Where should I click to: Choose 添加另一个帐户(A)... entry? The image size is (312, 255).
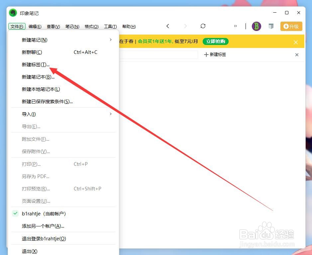(63, 226)
